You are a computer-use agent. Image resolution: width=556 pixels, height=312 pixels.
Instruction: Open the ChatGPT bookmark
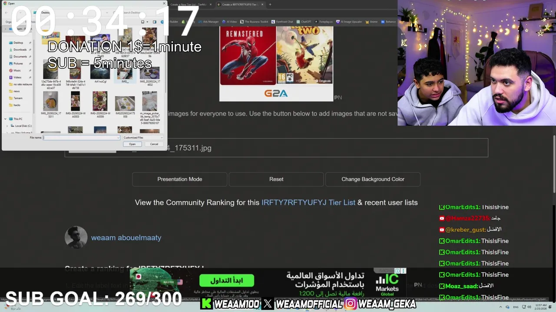[304, 22]
